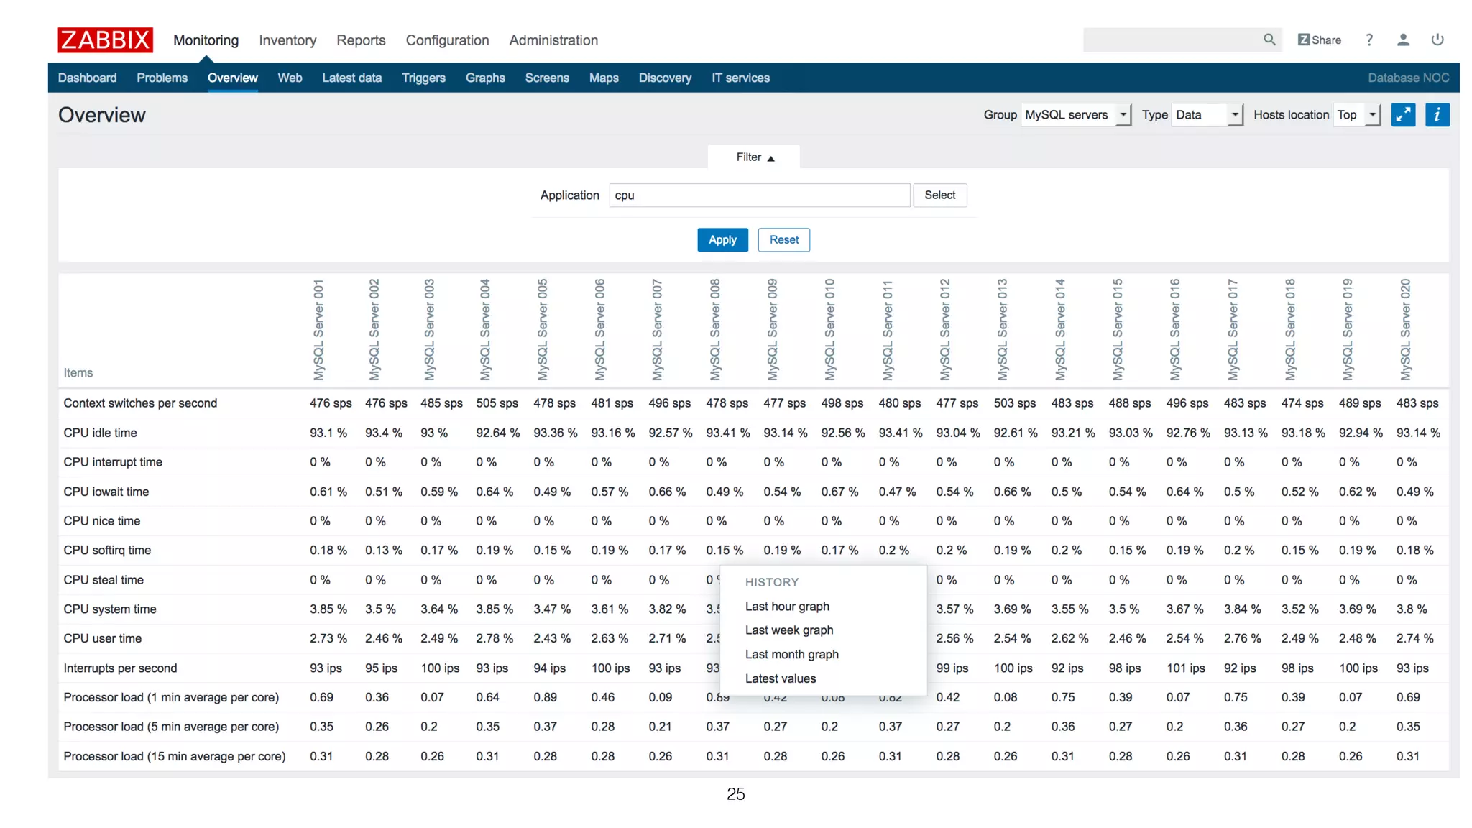Collapse the Filter panel
The height and width of the screenshot is (828, 1472).
pos(754,157)
